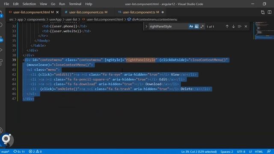This screenshot has width=274, height=154.
Task: Toggle Match Case in find widget
Action: [x=191, y=27]
